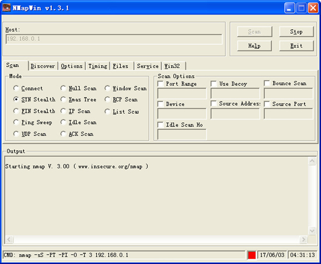321x264 pixels.
Task: Close the NMapWin window
Action: tap(313, 8)
